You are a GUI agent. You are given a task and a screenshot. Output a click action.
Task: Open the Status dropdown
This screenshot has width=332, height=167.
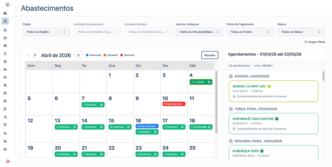click(x=301, y=32)
